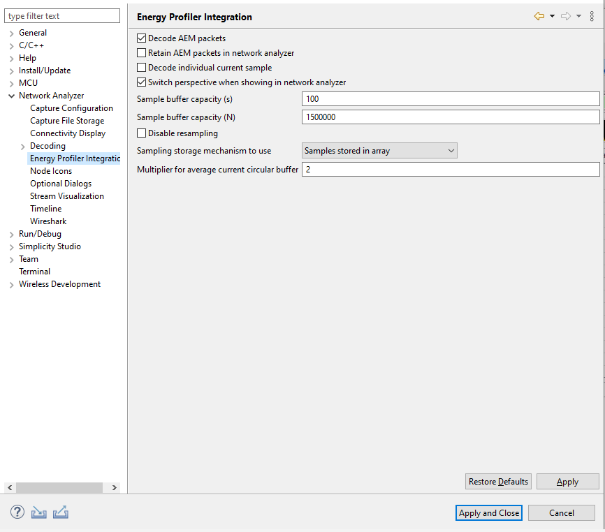The image size is (605, 532).
Task: Uncheck Decode AEM packets
Action: (x=141, y=38)
